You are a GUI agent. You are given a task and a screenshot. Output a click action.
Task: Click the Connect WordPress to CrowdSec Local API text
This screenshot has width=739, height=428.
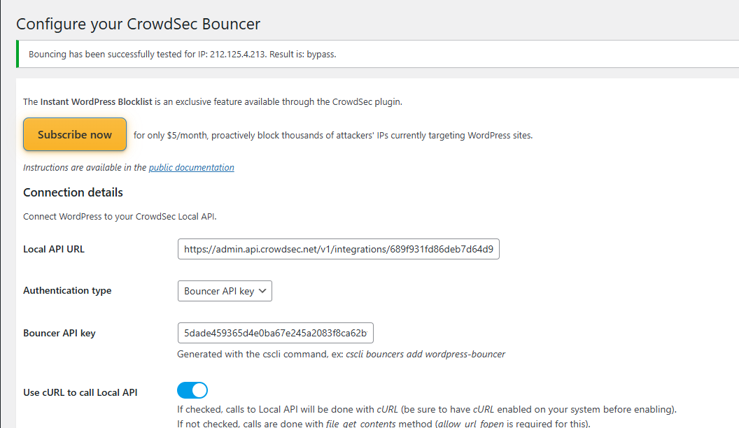click(x=120, y=217)
